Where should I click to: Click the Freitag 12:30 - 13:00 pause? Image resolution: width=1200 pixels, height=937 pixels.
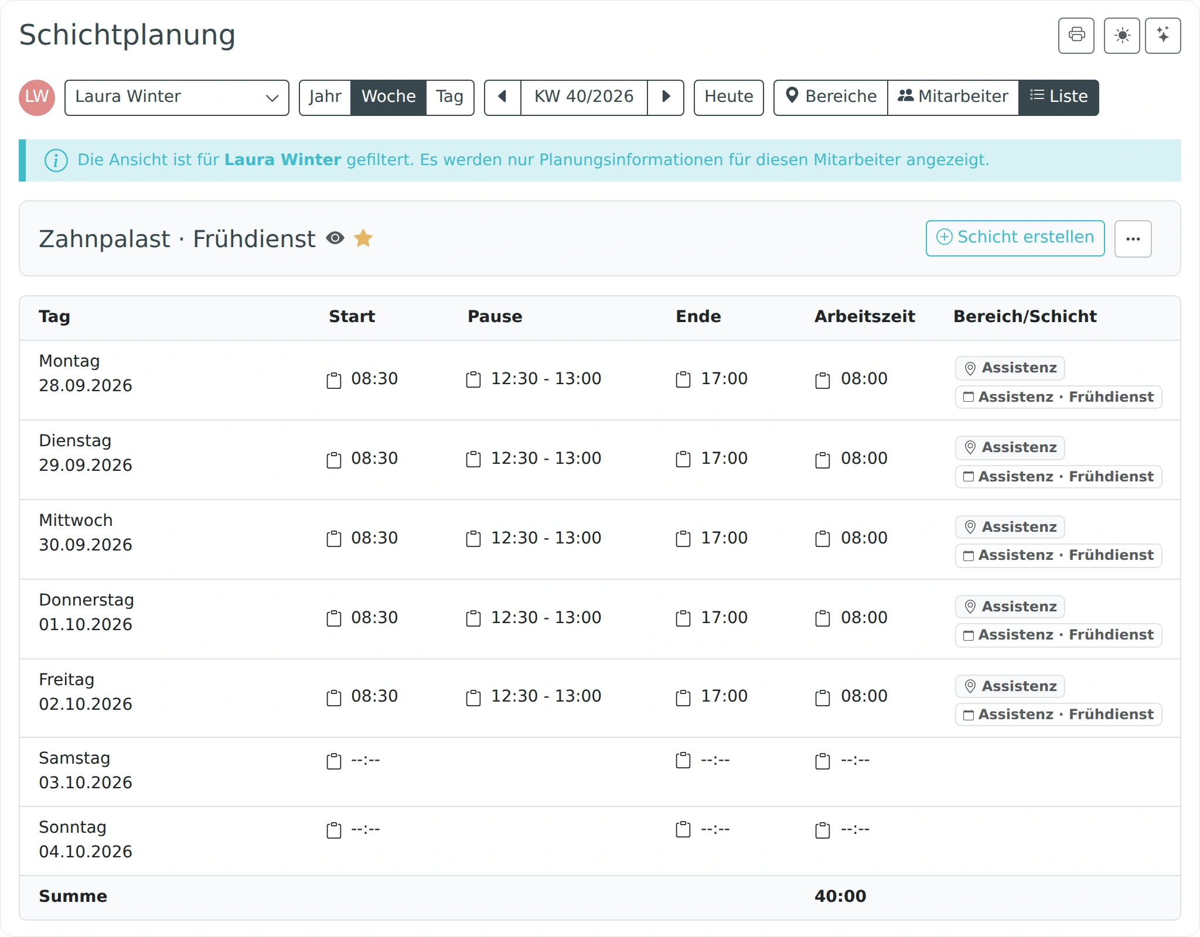[x=546, y=696]
